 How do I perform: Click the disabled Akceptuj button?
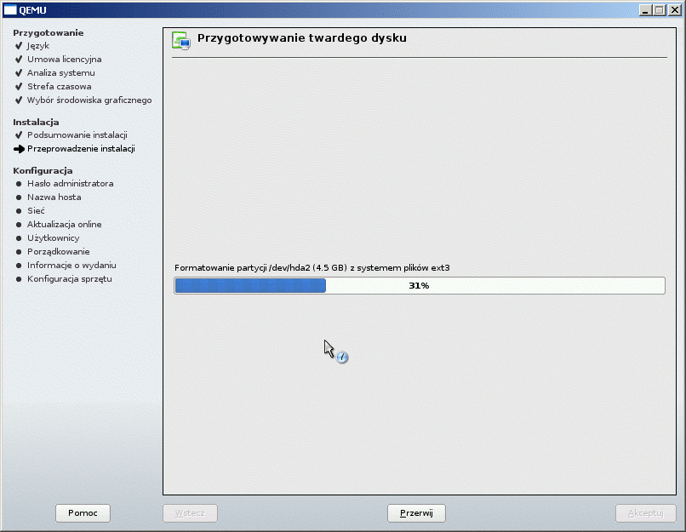click(645, 513)
